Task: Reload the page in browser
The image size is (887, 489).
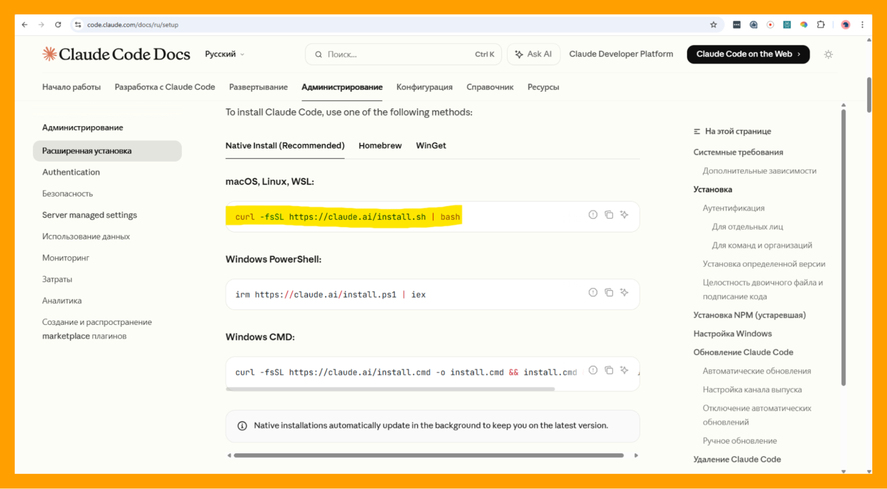Action: (x=58, y=25)
